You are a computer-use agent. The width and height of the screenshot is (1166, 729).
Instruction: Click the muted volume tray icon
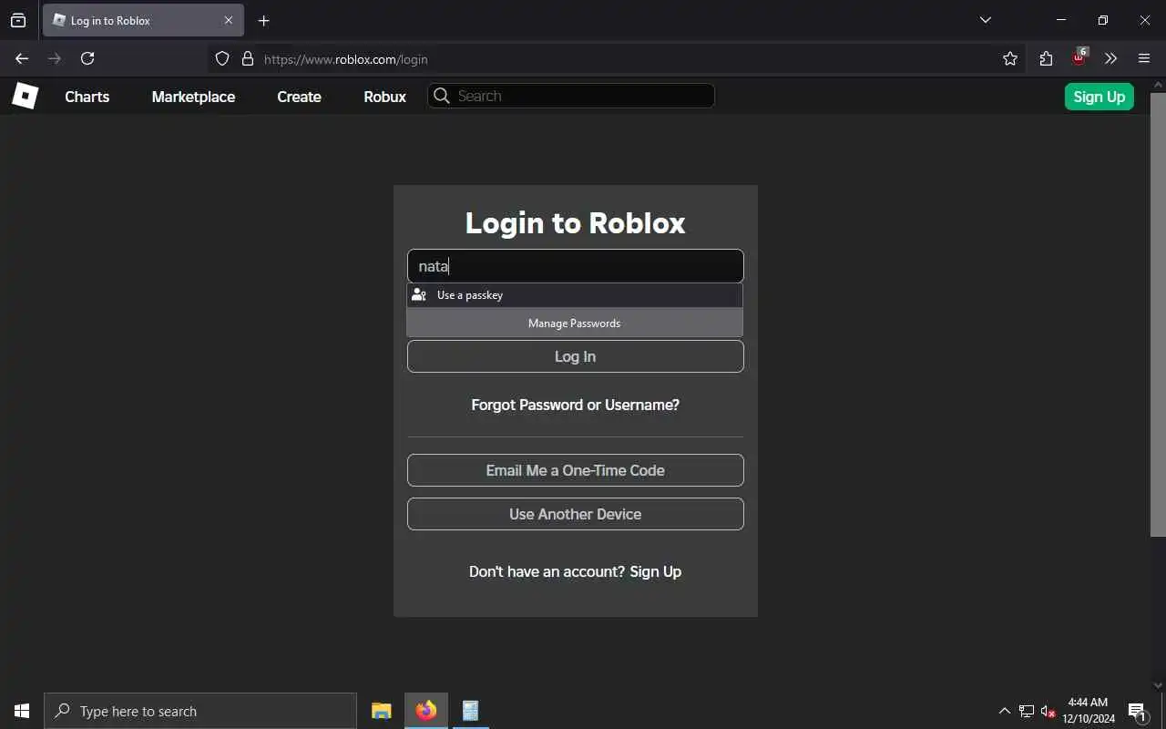click(x=1048, y=711)
